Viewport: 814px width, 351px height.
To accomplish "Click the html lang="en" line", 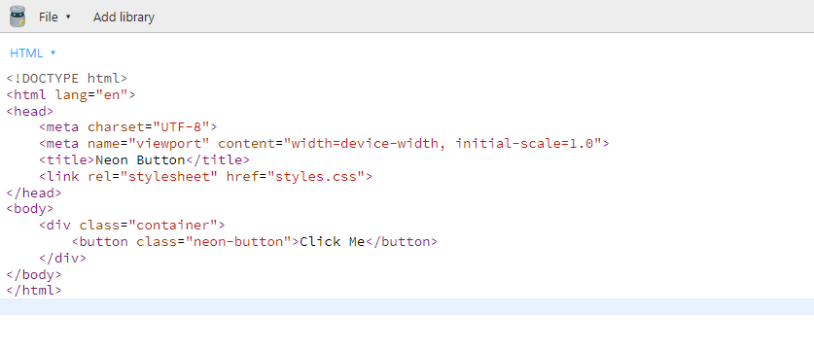I will point(71,95).
